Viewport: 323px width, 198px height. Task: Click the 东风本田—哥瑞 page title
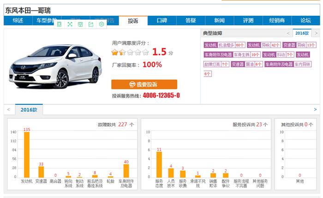coord(28,10)
